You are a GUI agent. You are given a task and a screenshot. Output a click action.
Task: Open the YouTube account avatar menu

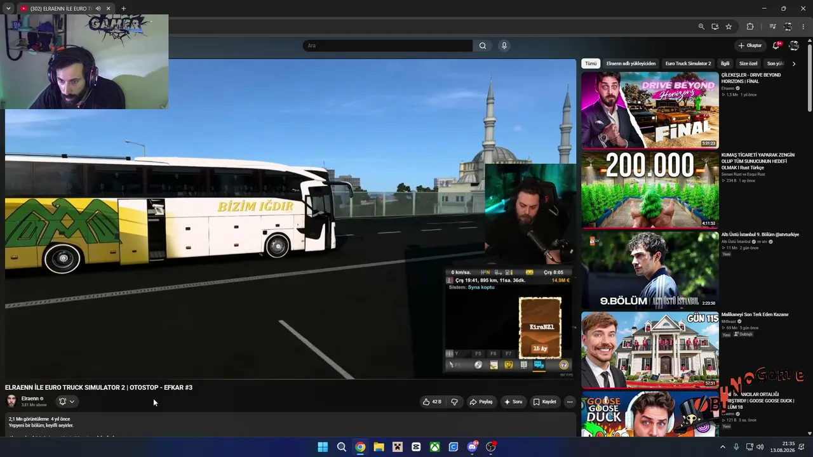(x=794, y=46)
